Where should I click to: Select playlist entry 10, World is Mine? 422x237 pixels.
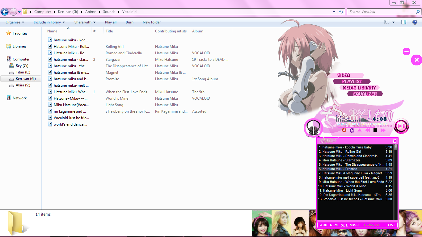[355, 186]
